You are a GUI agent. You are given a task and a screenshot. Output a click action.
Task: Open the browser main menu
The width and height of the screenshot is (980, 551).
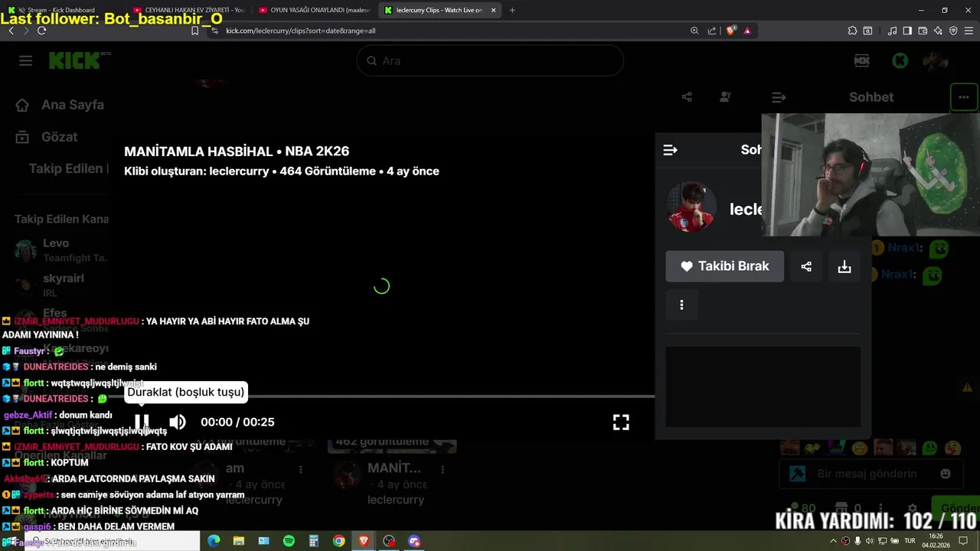(x=969, y=31)
